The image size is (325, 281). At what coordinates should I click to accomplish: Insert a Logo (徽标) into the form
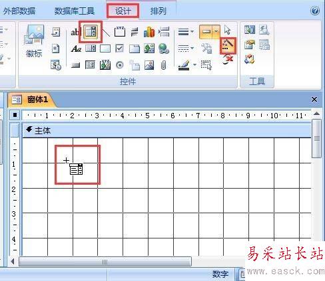click(x=34, y=41)
